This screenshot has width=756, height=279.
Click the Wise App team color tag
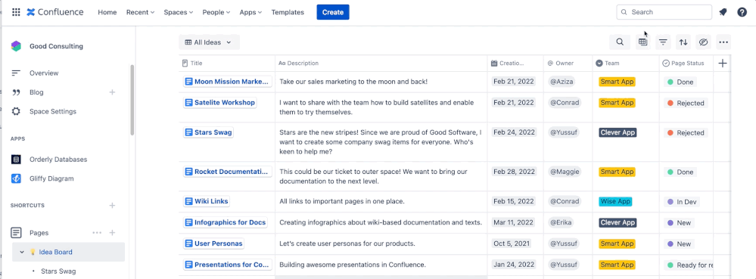(615, 201)
